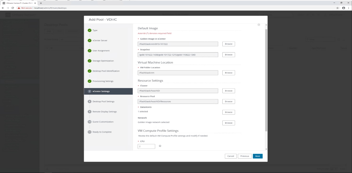Click the 'Resource Settings' heading
Image resolution: width=352 pixels, height=173 pixels.
pos(150,80)
